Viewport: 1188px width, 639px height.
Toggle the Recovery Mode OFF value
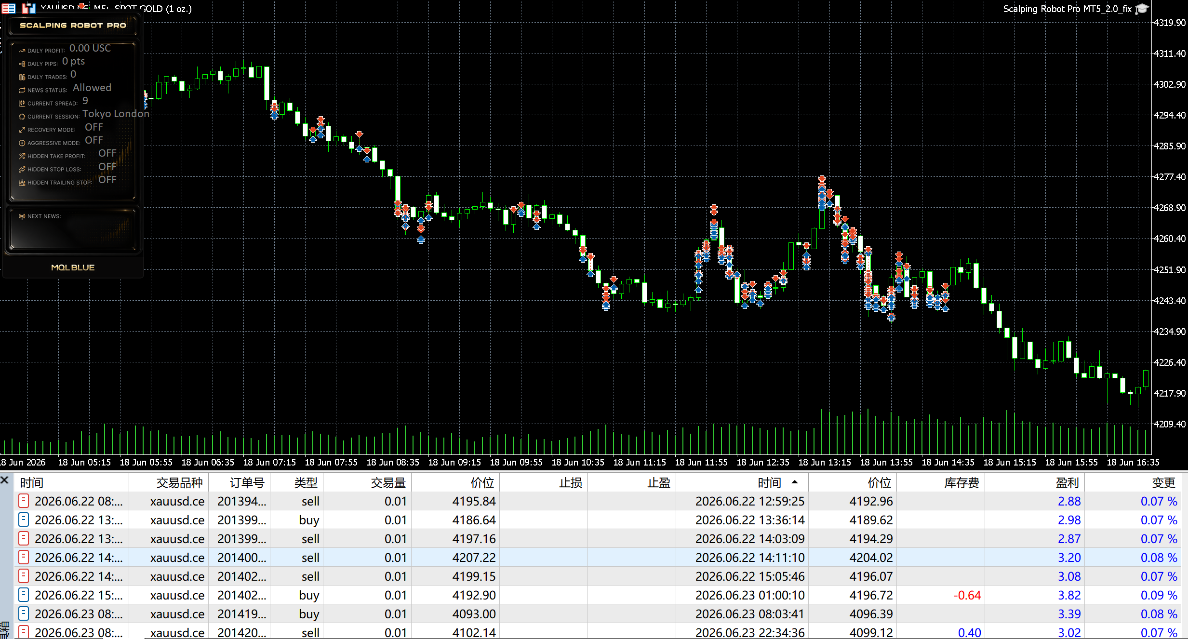pyautogui.click(x=94, y=127)
